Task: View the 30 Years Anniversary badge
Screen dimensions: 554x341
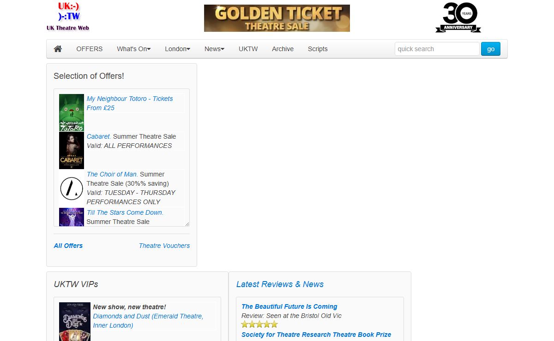Action: (458, 18)
